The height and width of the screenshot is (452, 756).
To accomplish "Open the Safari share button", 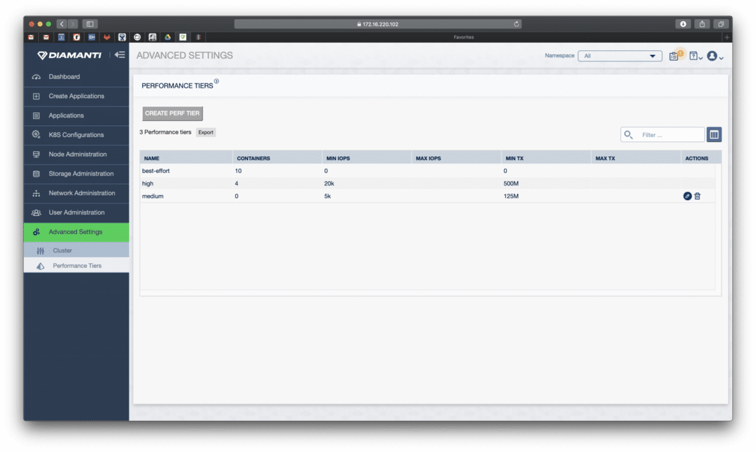I will point(702,24).
